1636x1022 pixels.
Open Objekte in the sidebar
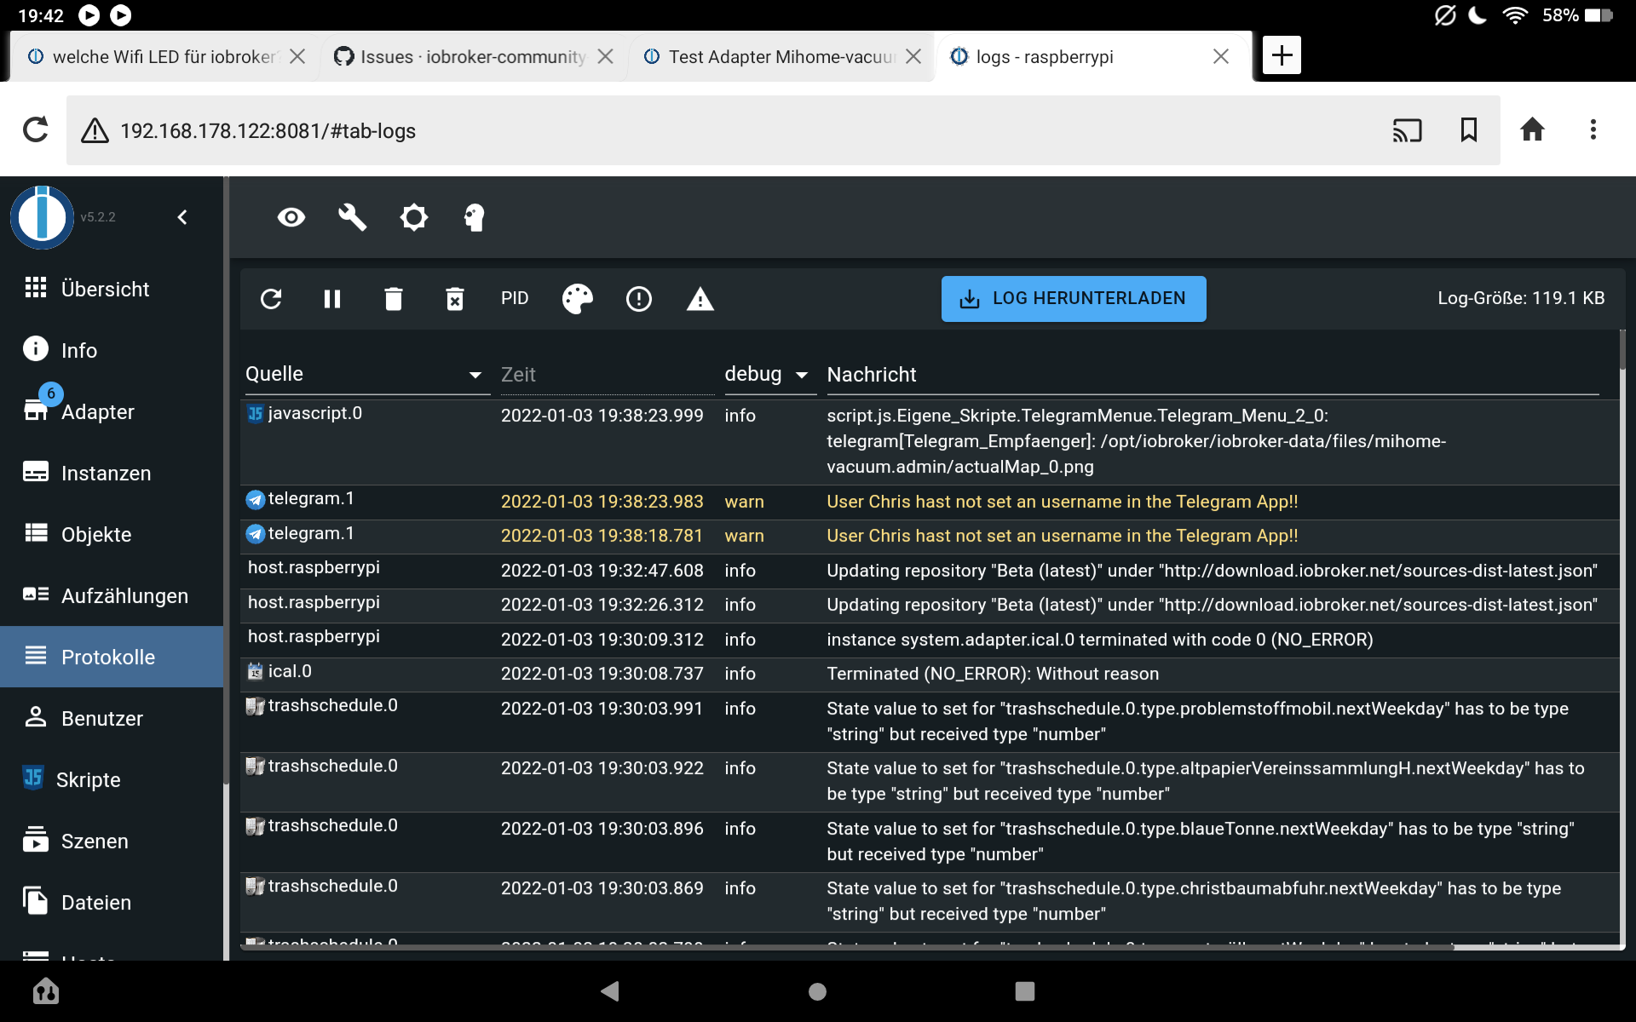[x=112, y=534]
